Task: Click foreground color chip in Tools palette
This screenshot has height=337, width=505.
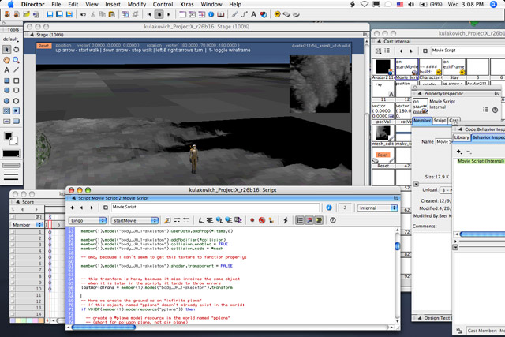Action: [8, 136]
